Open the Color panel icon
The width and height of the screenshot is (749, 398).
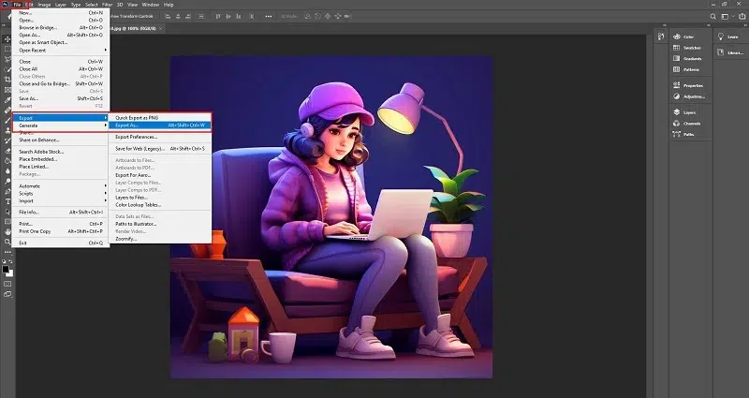point(676,37)
